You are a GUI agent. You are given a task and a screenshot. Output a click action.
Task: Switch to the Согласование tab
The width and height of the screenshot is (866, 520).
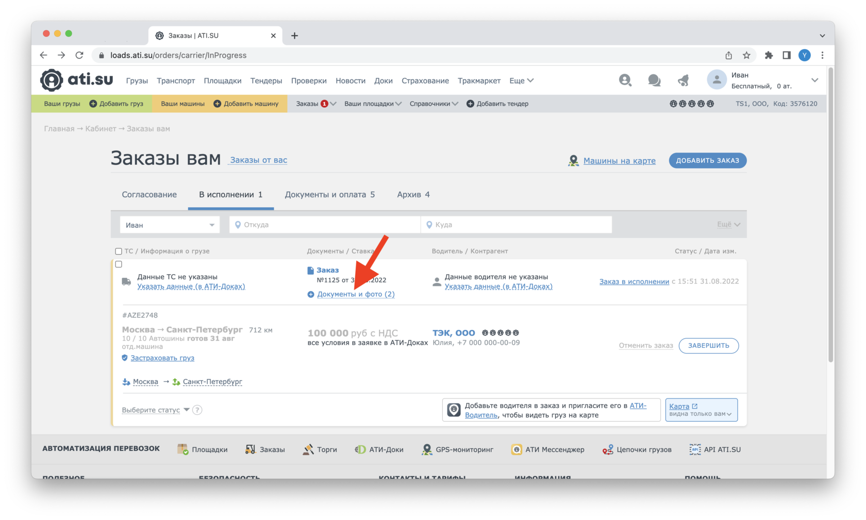pos(149,195)
